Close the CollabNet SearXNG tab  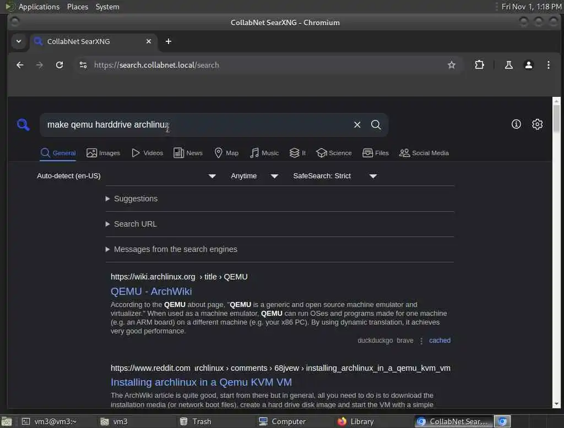(149, 41)
